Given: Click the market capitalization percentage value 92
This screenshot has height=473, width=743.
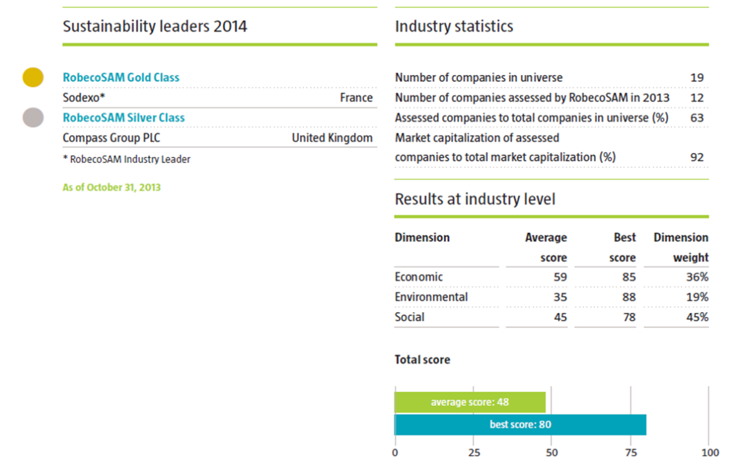Looking at the screenshot, I should [x=697, y=157].
